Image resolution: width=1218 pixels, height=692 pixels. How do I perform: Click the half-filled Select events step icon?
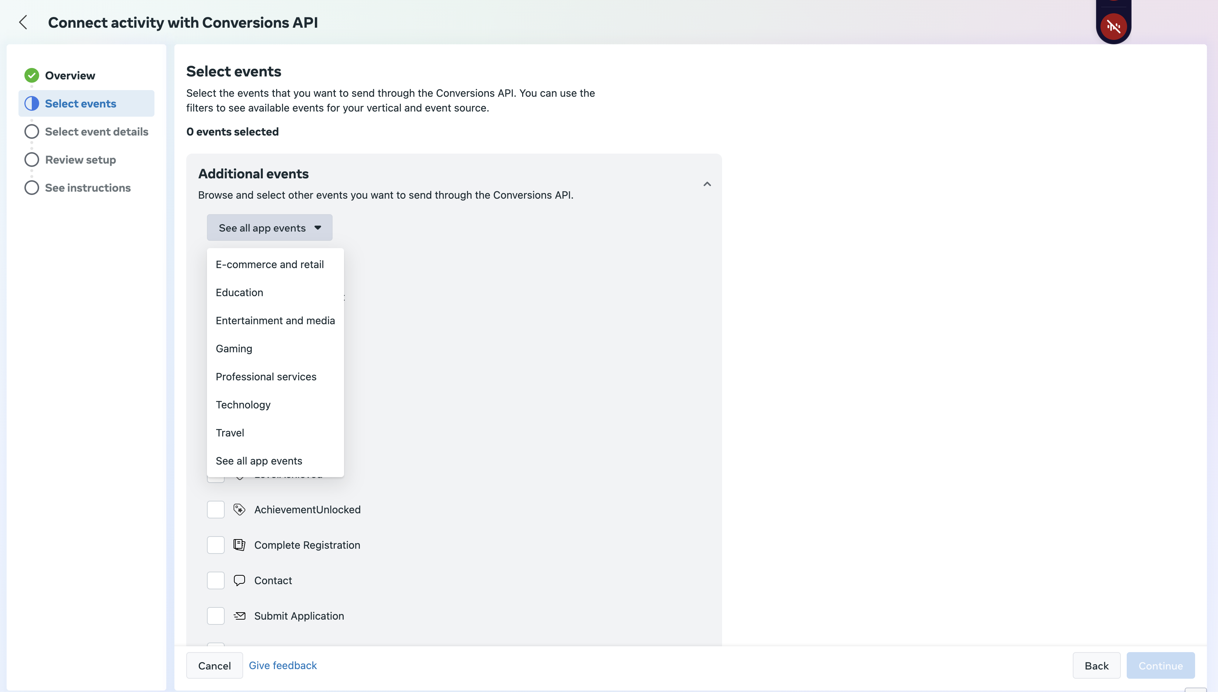31,103
